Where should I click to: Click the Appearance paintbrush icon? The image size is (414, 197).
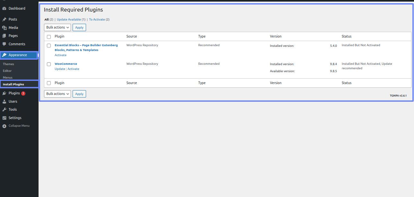click(x=4, y=55)
